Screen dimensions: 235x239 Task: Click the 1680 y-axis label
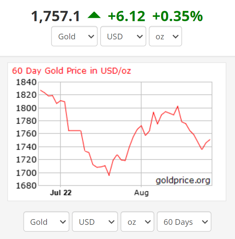coord(25,185)
